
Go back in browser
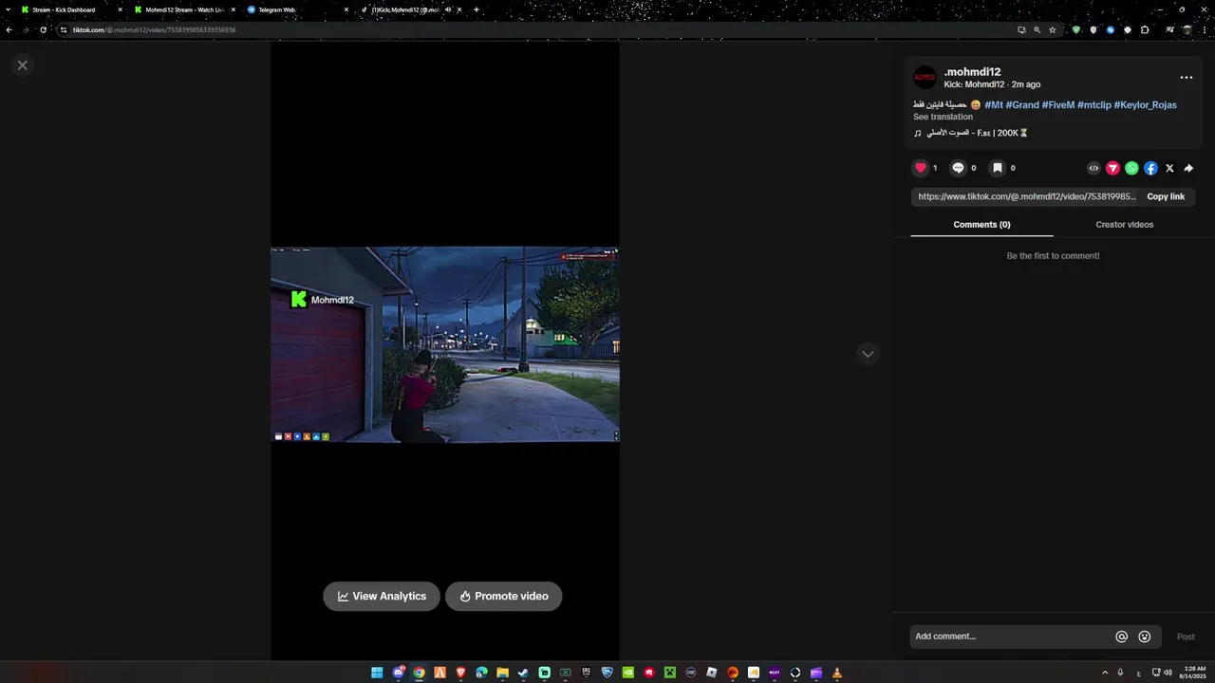9,29
